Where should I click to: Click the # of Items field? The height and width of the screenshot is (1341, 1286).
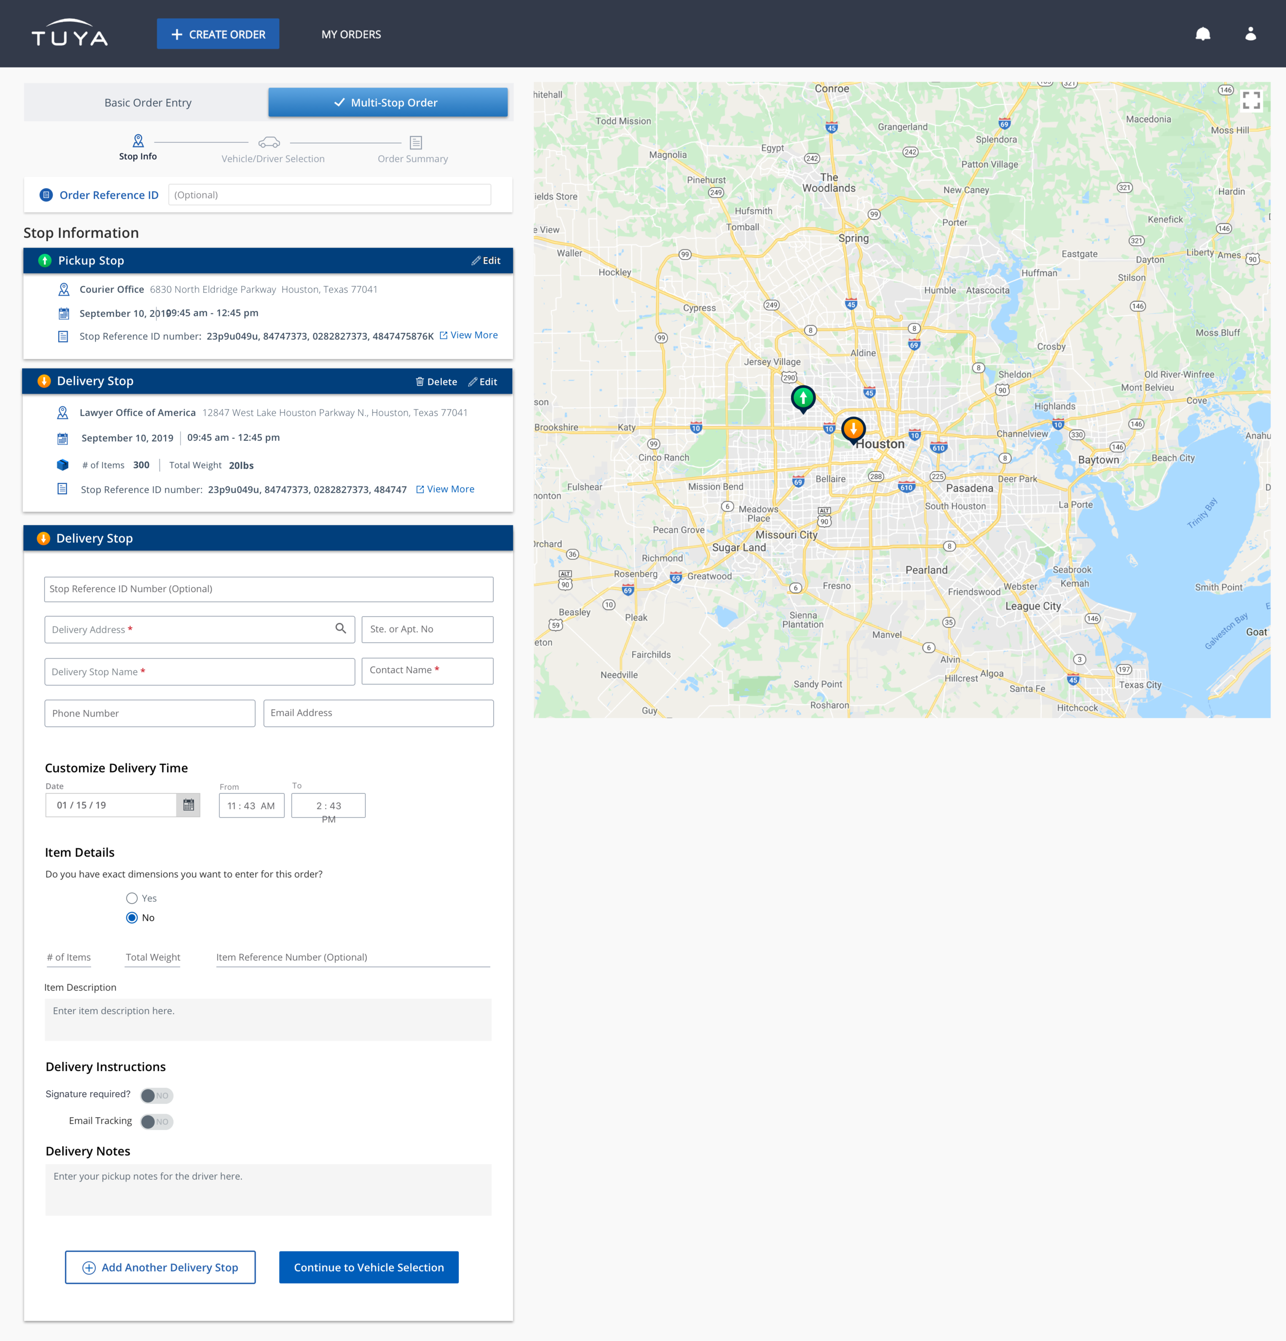coord(68,957)
